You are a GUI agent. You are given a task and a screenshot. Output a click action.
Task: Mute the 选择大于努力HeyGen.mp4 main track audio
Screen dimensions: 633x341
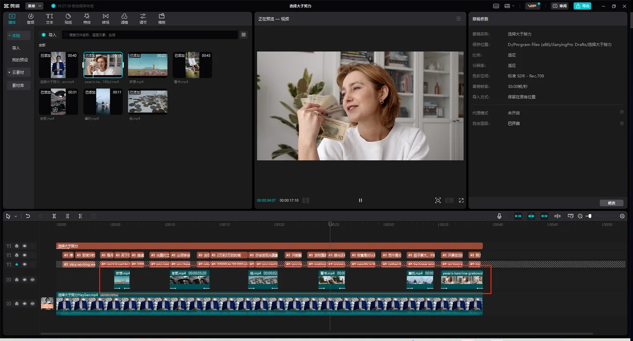click(33, 303)
